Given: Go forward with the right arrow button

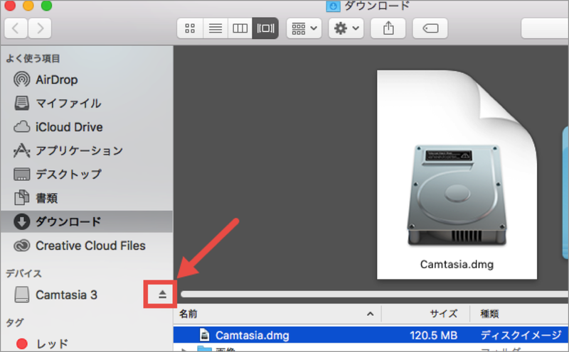Looking at the screenshot, I should pyautogui.click(x=40, y=28).
